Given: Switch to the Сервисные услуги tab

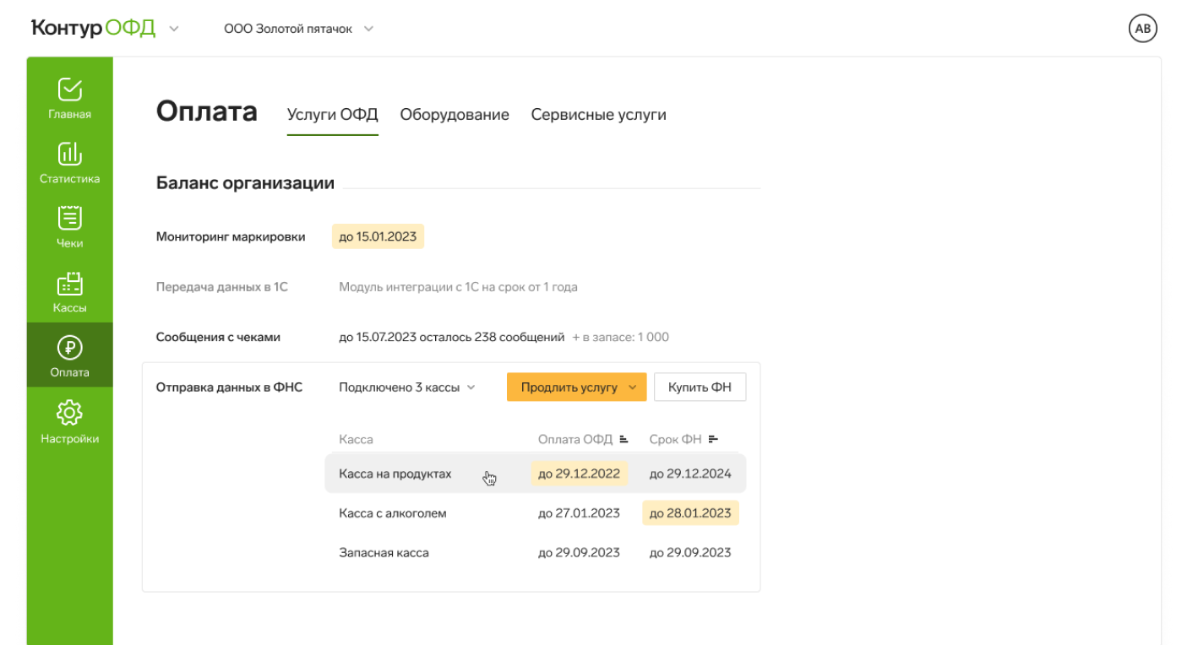Looking at the screenshot, I should 598,115.
